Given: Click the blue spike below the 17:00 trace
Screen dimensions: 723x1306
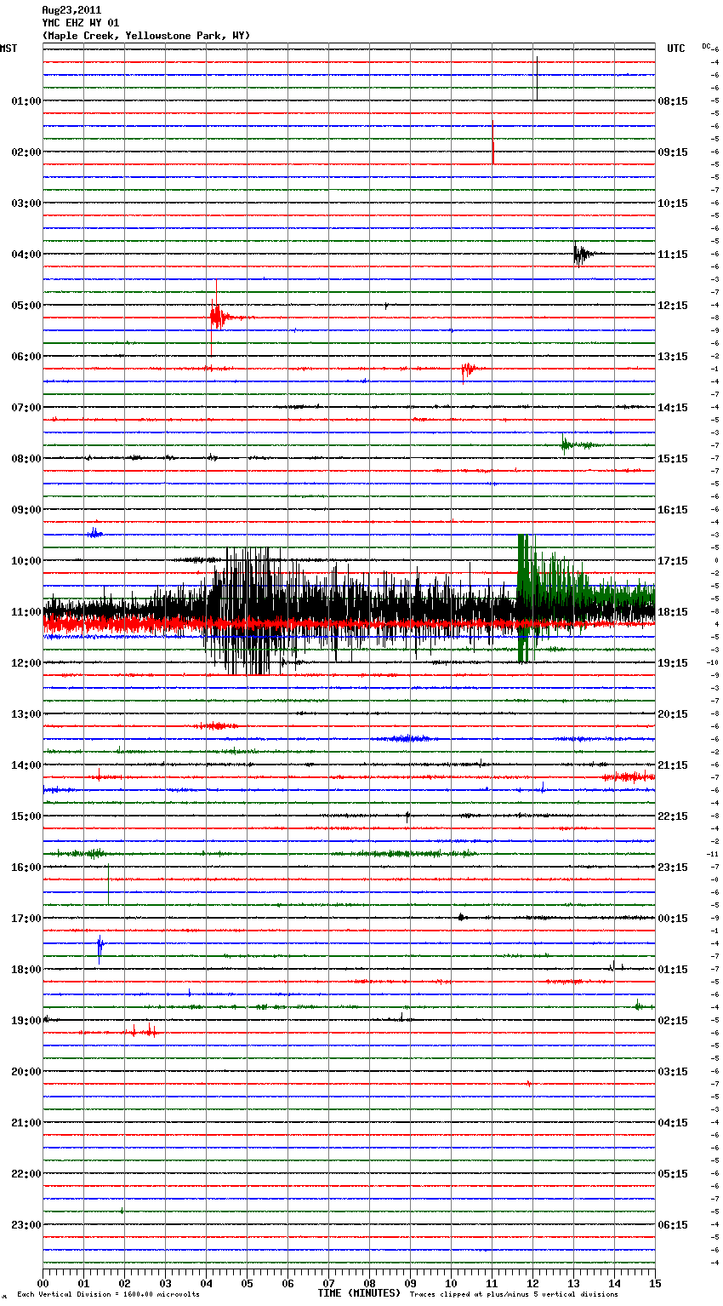Looking at the screenshot, I should (100, 947).
